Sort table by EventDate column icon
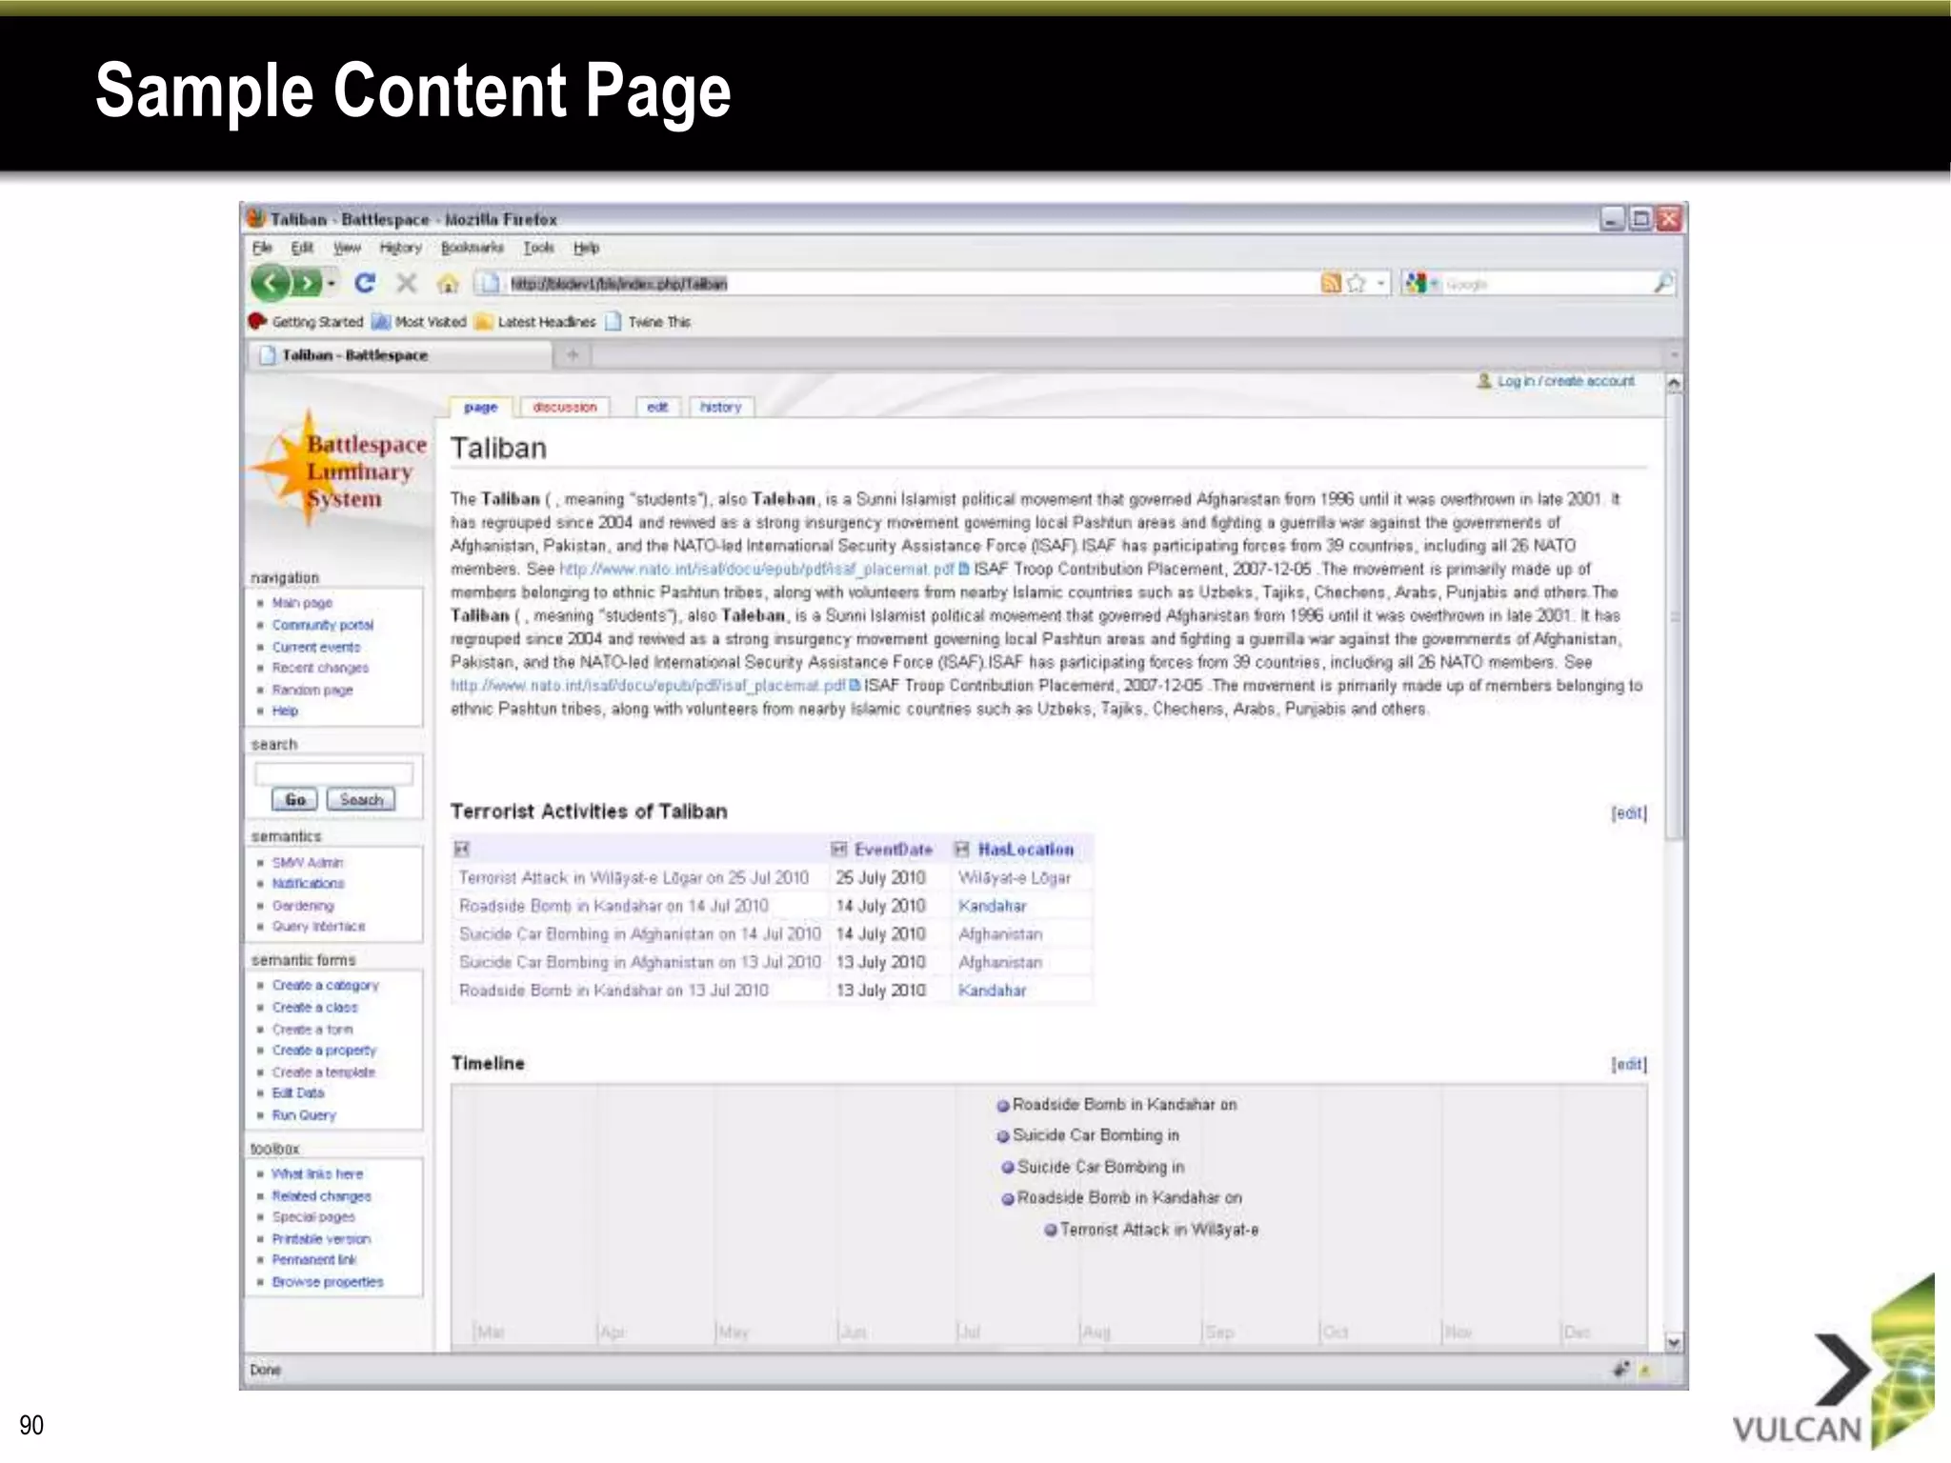The width and height of the screenshot is (1951, 1463). 839,849
